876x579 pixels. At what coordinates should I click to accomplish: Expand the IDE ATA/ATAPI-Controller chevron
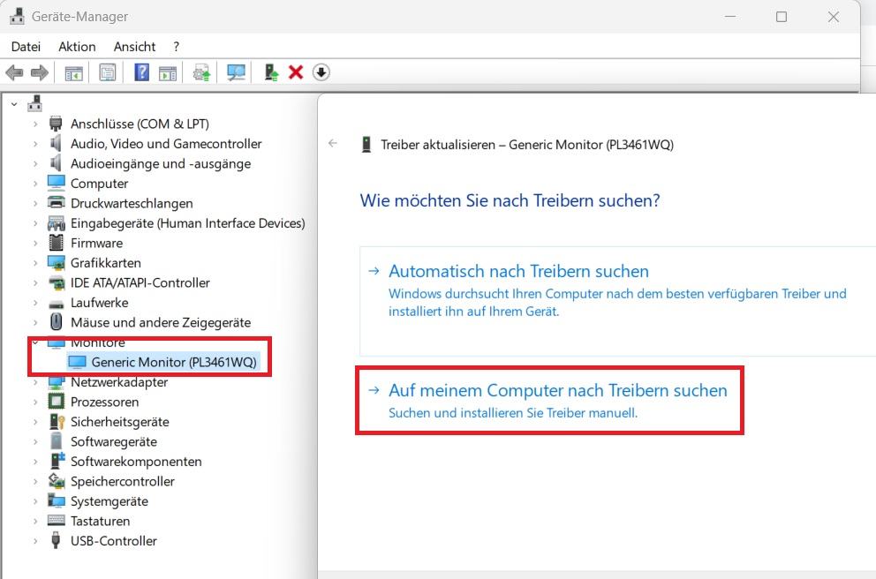click(35, 283)
